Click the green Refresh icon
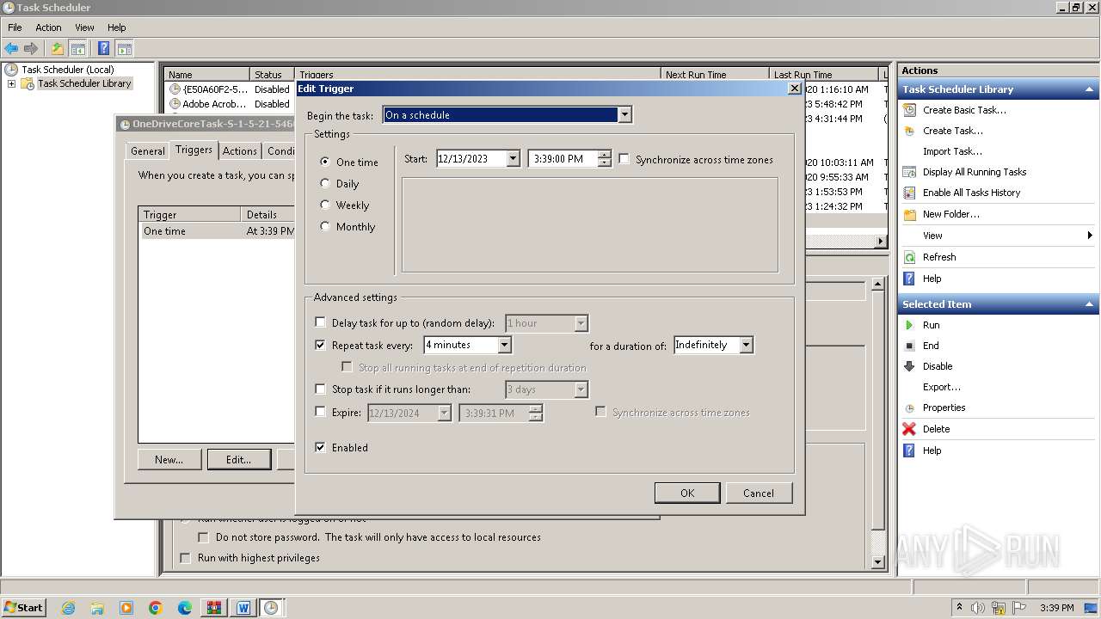Screen dimensions: 1101x619 pos(909,257)
